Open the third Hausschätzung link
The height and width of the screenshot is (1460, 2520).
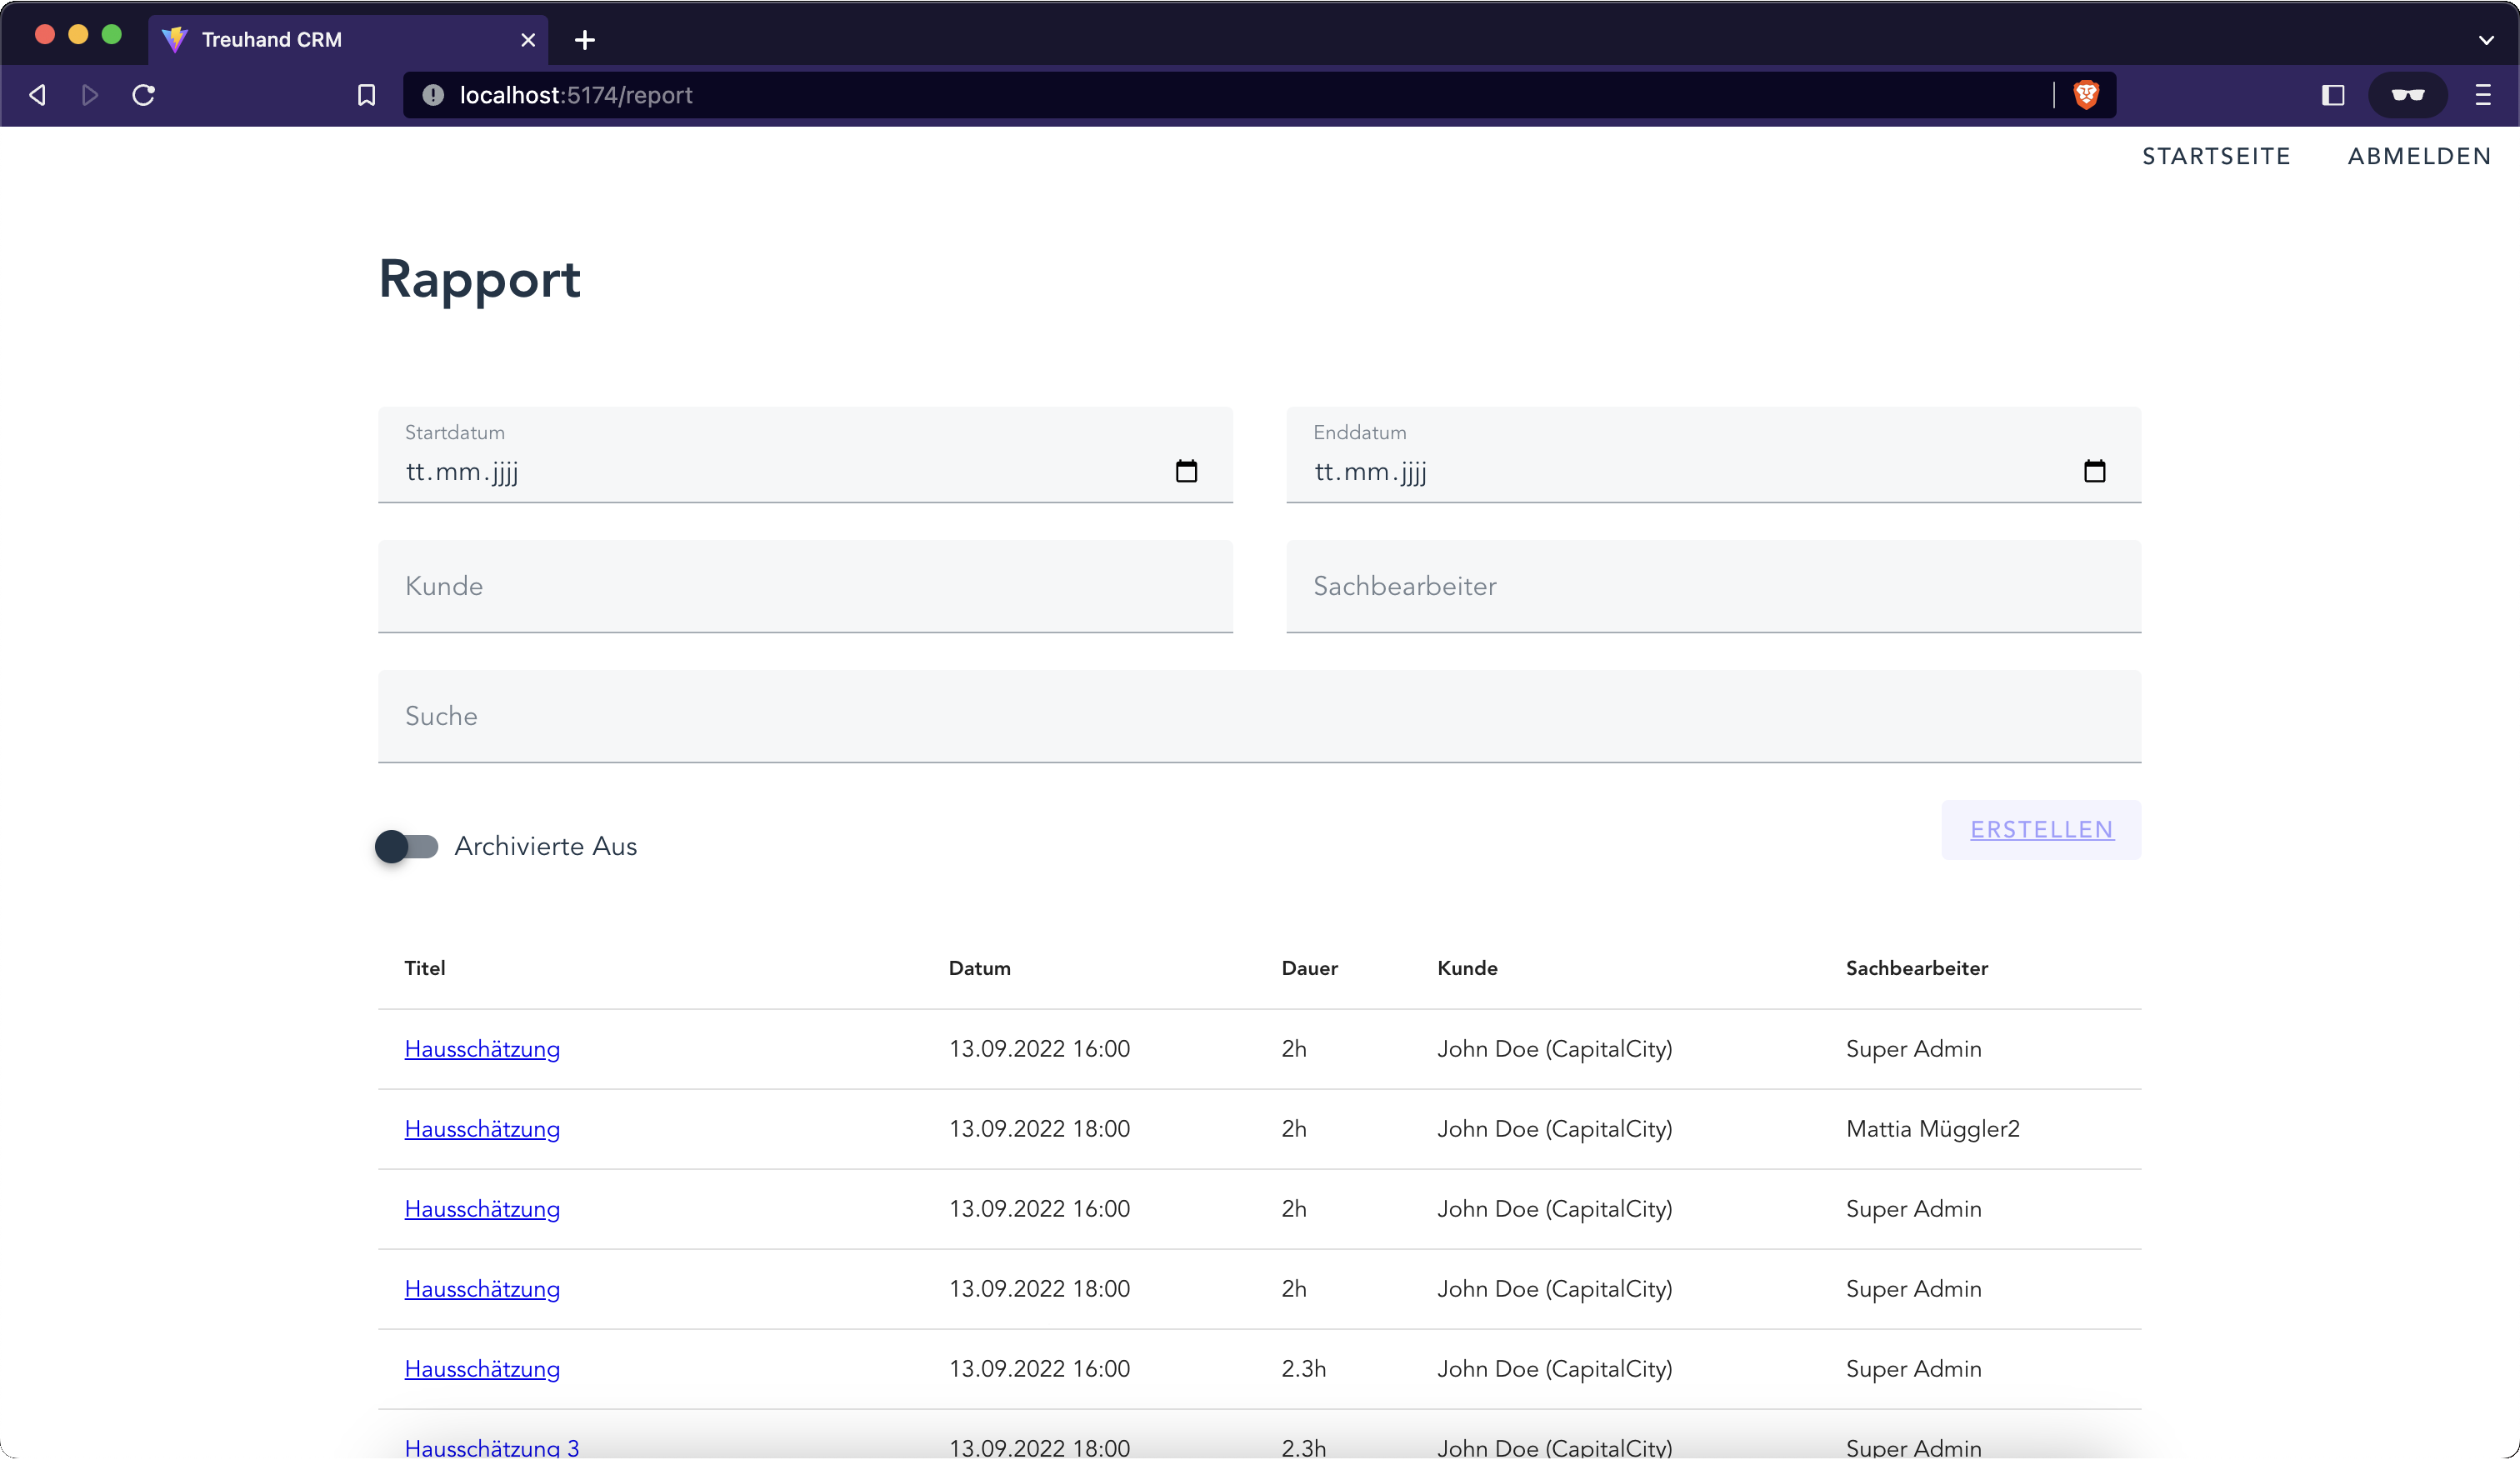tap(482, 1209)
